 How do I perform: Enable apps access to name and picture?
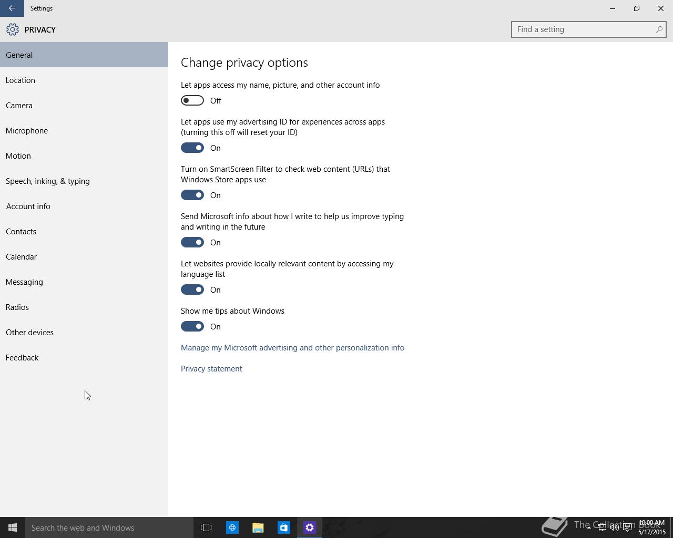coord(192,100)
